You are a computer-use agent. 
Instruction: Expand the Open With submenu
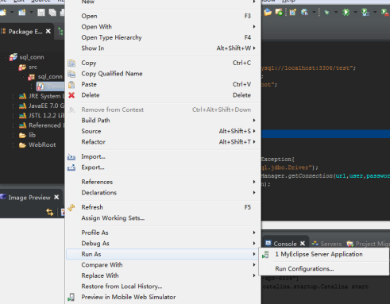click(x=163, y=27)
